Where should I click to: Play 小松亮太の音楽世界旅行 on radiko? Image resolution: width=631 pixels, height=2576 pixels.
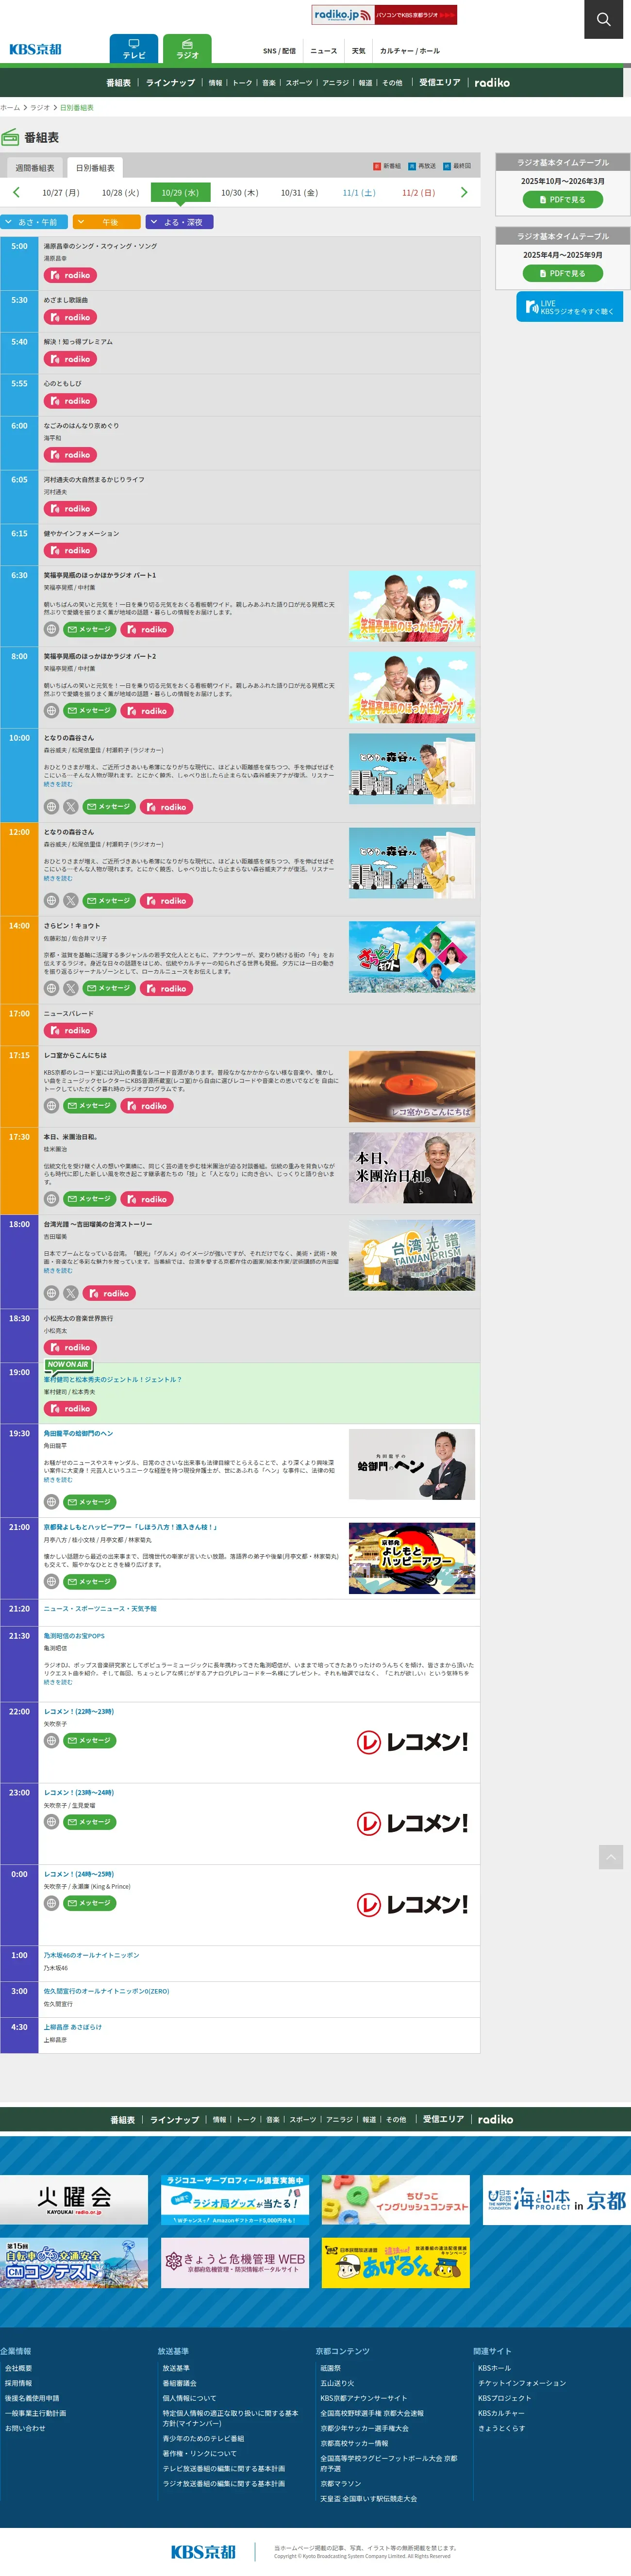click(70, 1347)
